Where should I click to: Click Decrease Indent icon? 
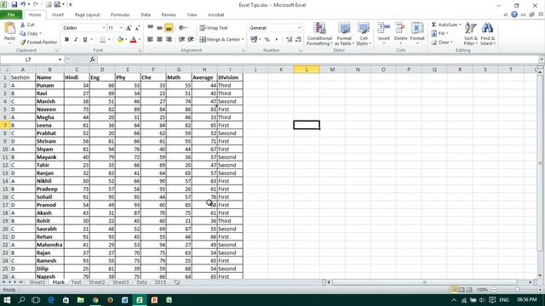181,40
